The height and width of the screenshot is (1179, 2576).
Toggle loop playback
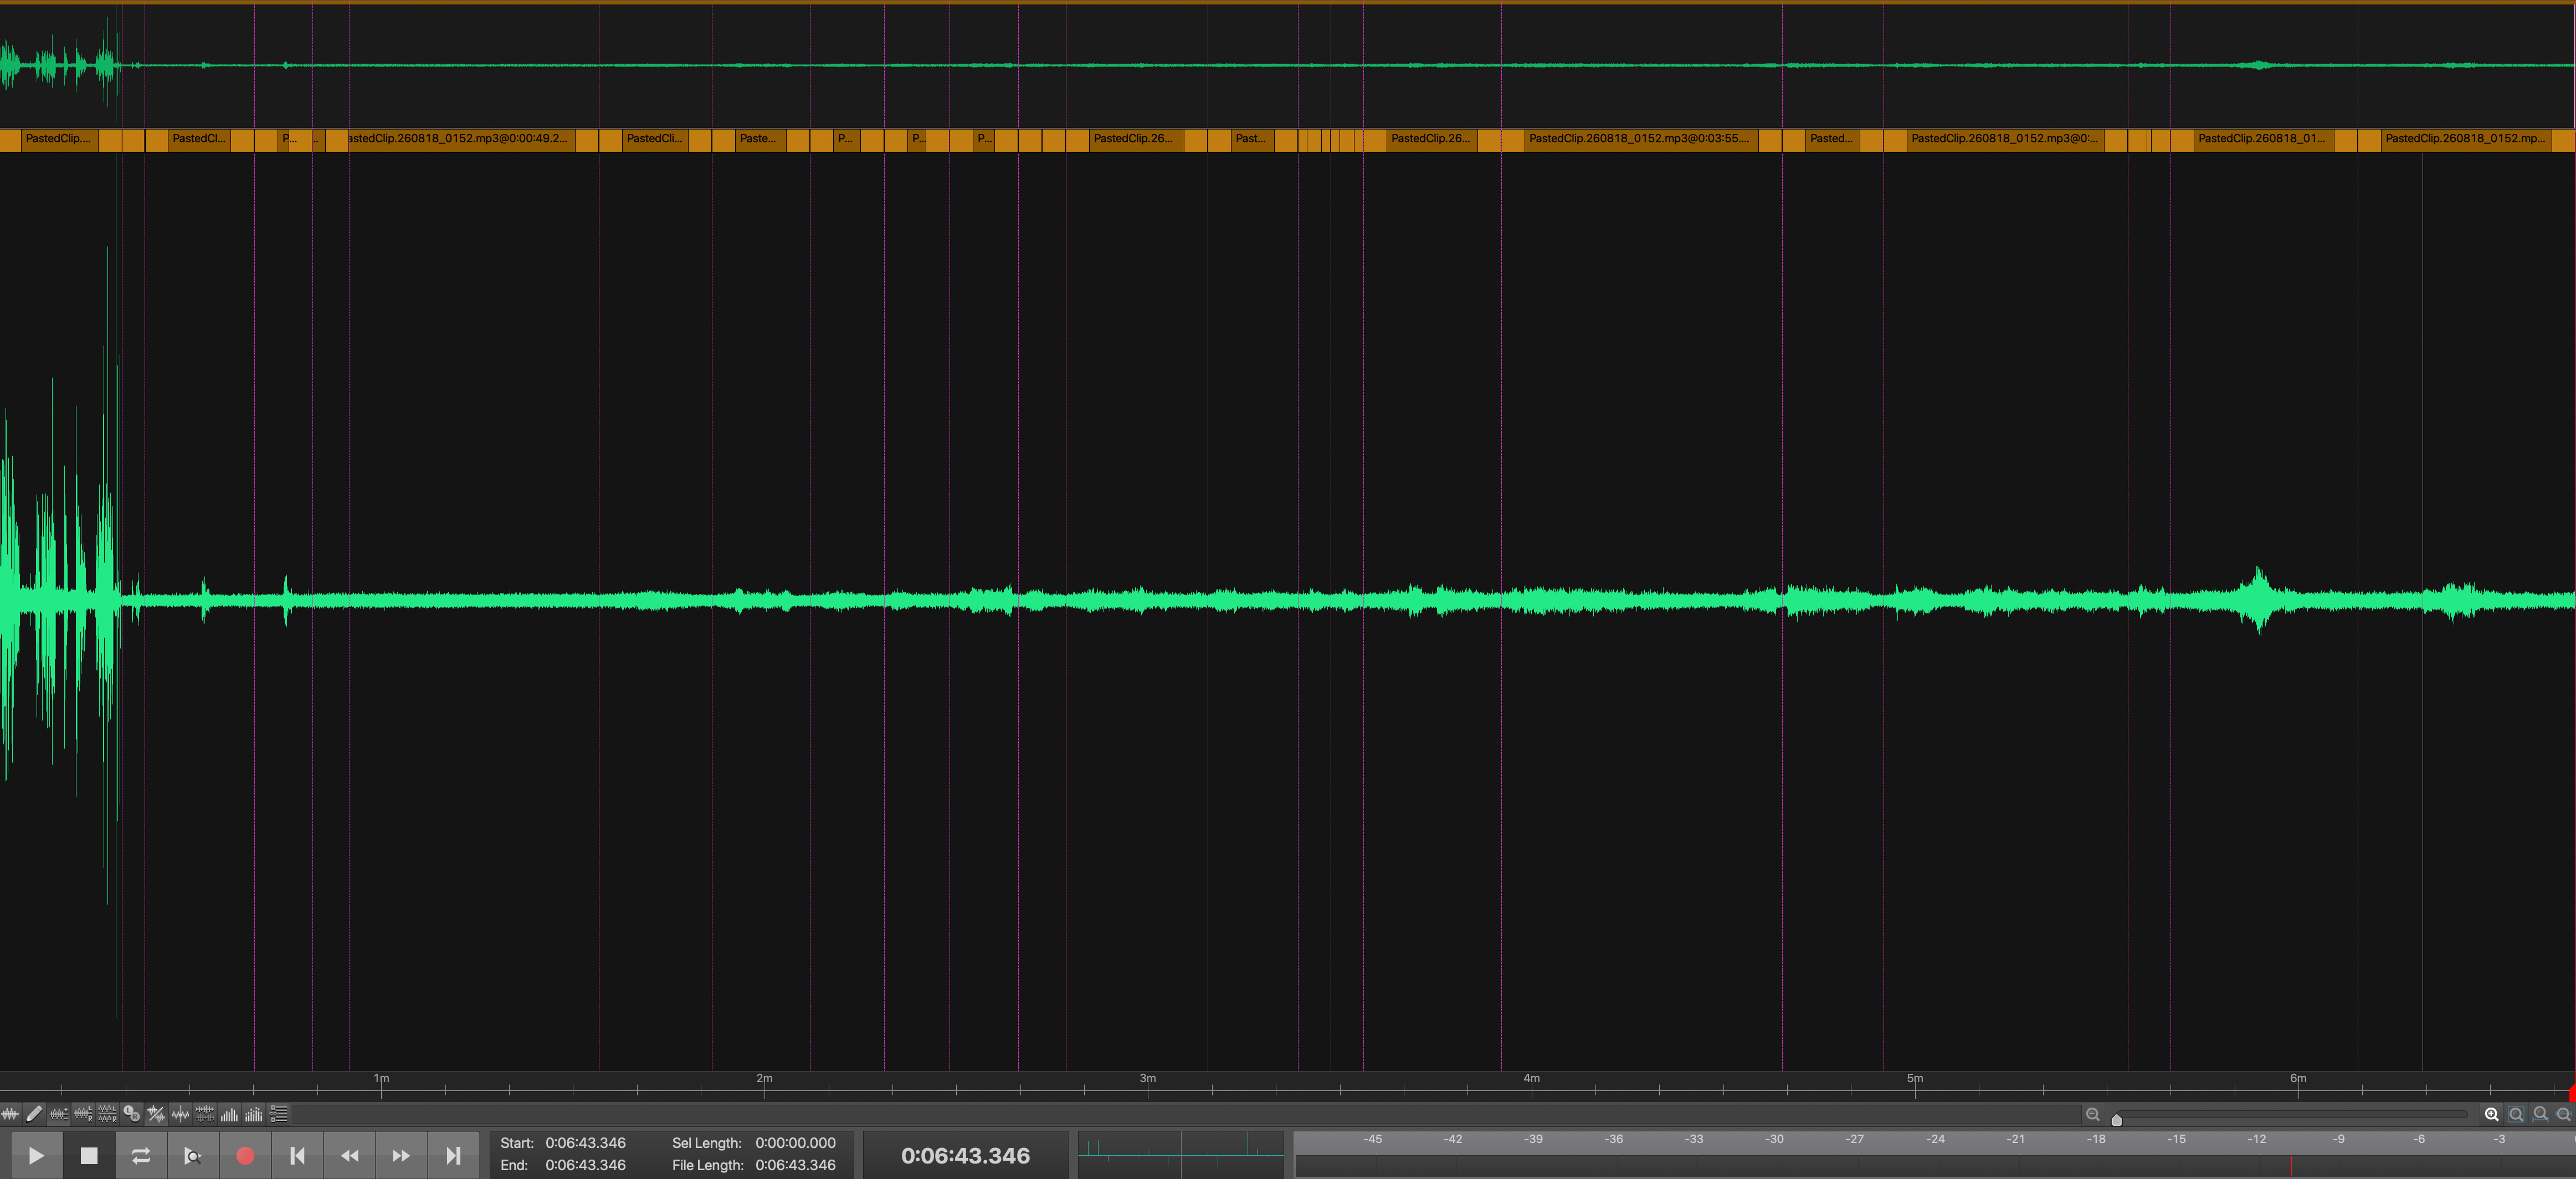click(x=141, y=1155)
